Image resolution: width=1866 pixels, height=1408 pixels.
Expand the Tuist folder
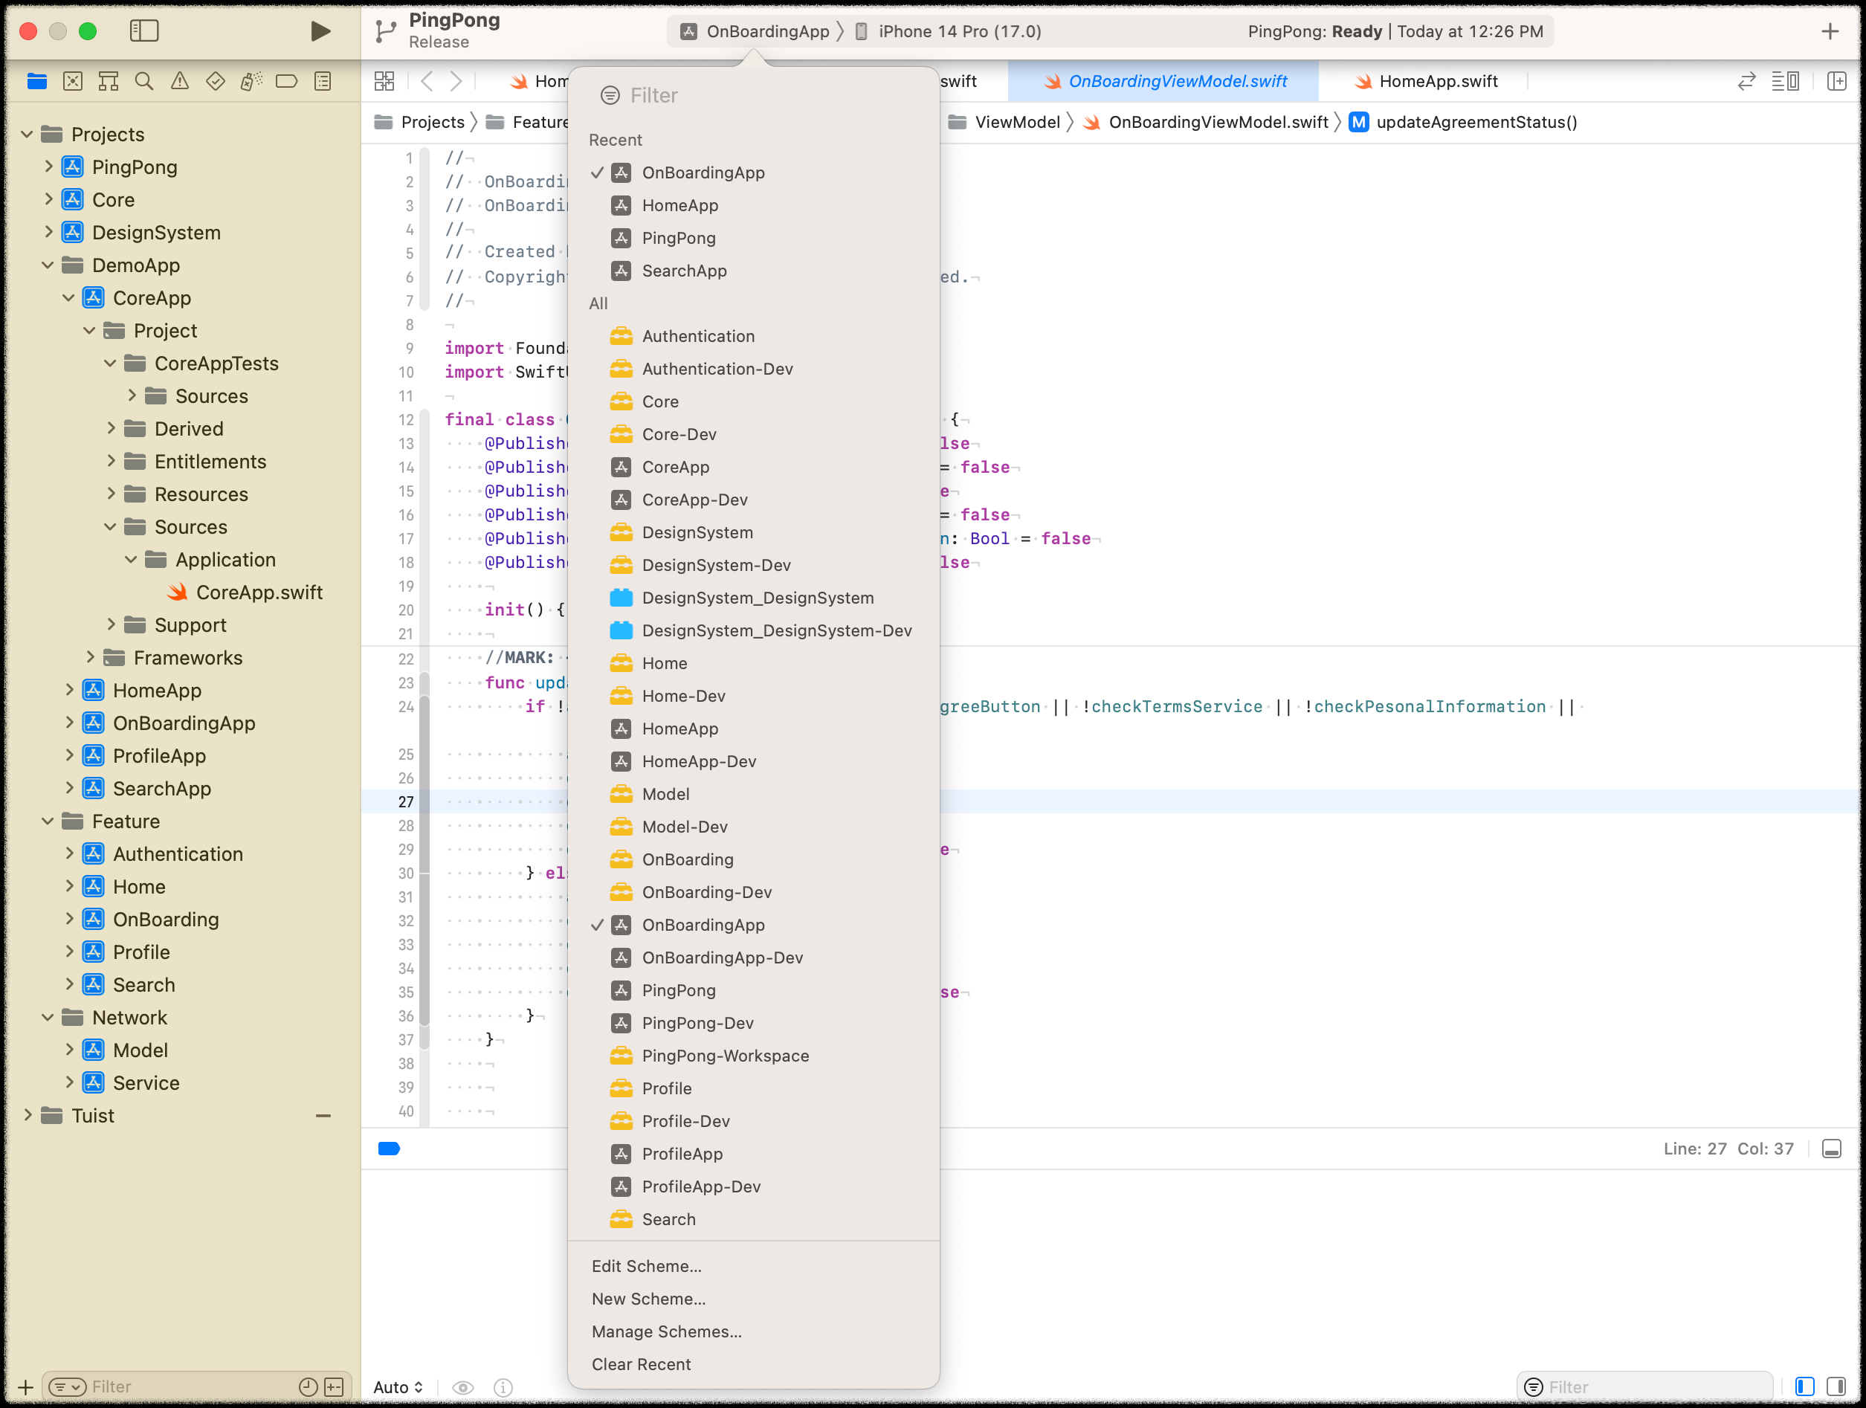28,1115
